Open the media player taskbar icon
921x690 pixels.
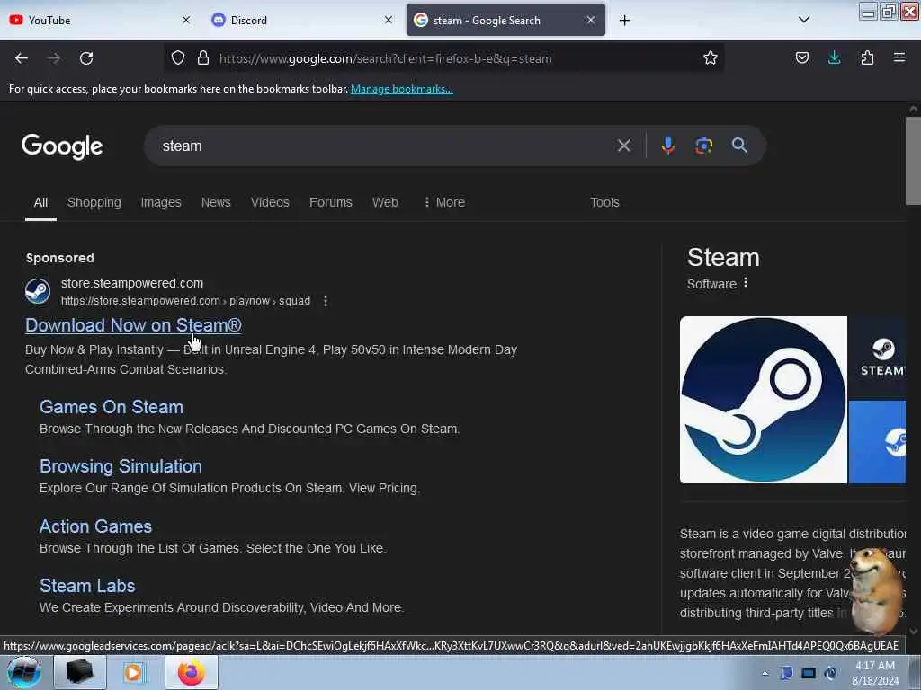pos(133,672)
